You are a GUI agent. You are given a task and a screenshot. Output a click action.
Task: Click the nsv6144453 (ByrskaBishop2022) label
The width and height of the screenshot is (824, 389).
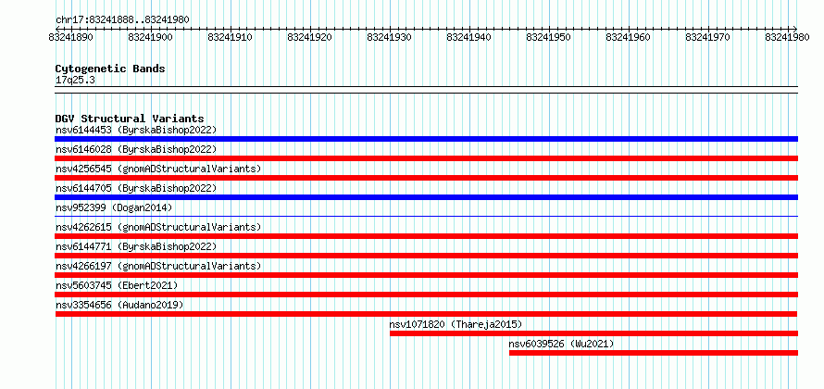pyautogui.click(x=136, y=130)
